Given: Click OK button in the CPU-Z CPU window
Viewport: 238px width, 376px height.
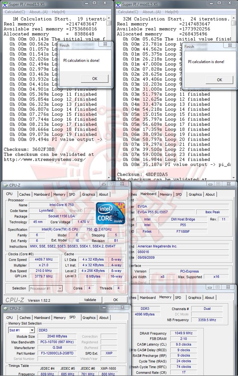Looking at the screenshot, I should [x=115, y=300].
